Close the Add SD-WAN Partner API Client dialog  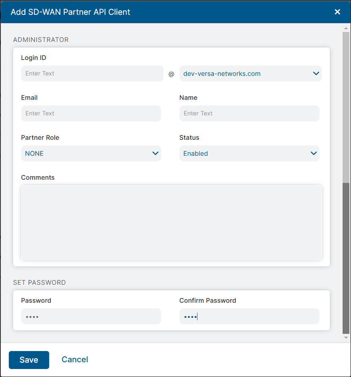click(337, 12)
